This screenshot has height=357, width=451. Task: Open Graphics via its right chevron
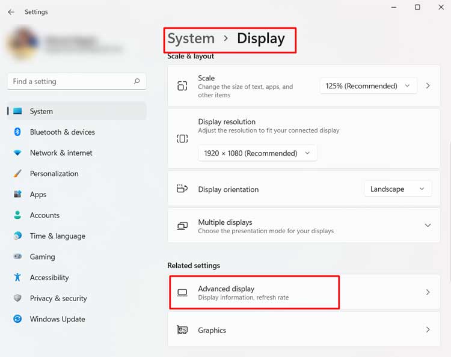coord(428,330)
